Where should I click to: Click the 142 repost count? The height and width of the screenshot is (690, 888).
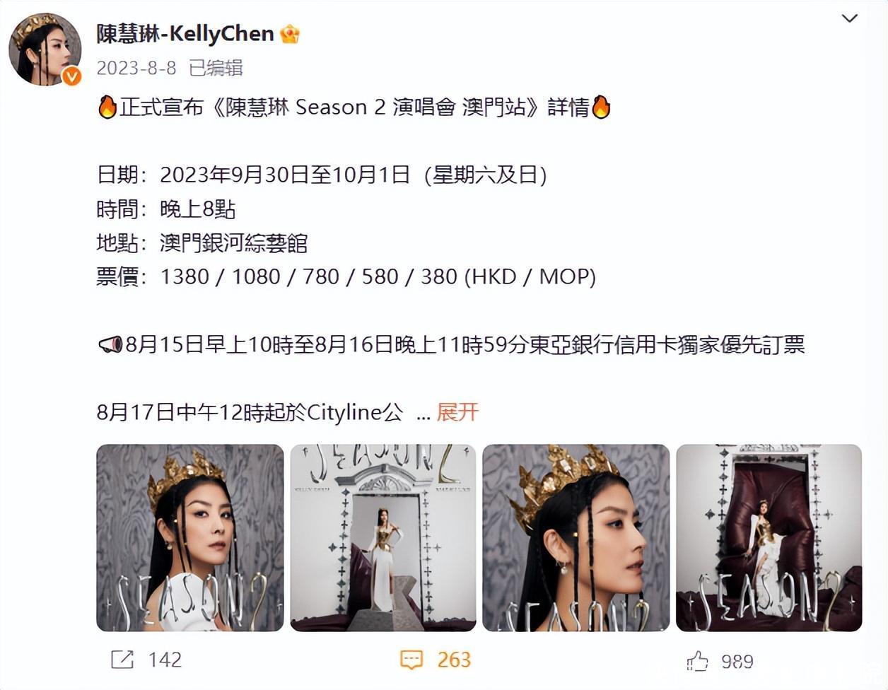click(x=165, y=660)
